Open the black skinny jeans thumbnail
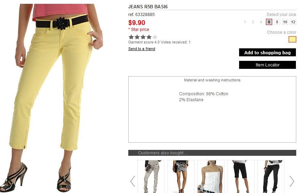The height and width of the screenshot is (193, 298). [270, 177]
